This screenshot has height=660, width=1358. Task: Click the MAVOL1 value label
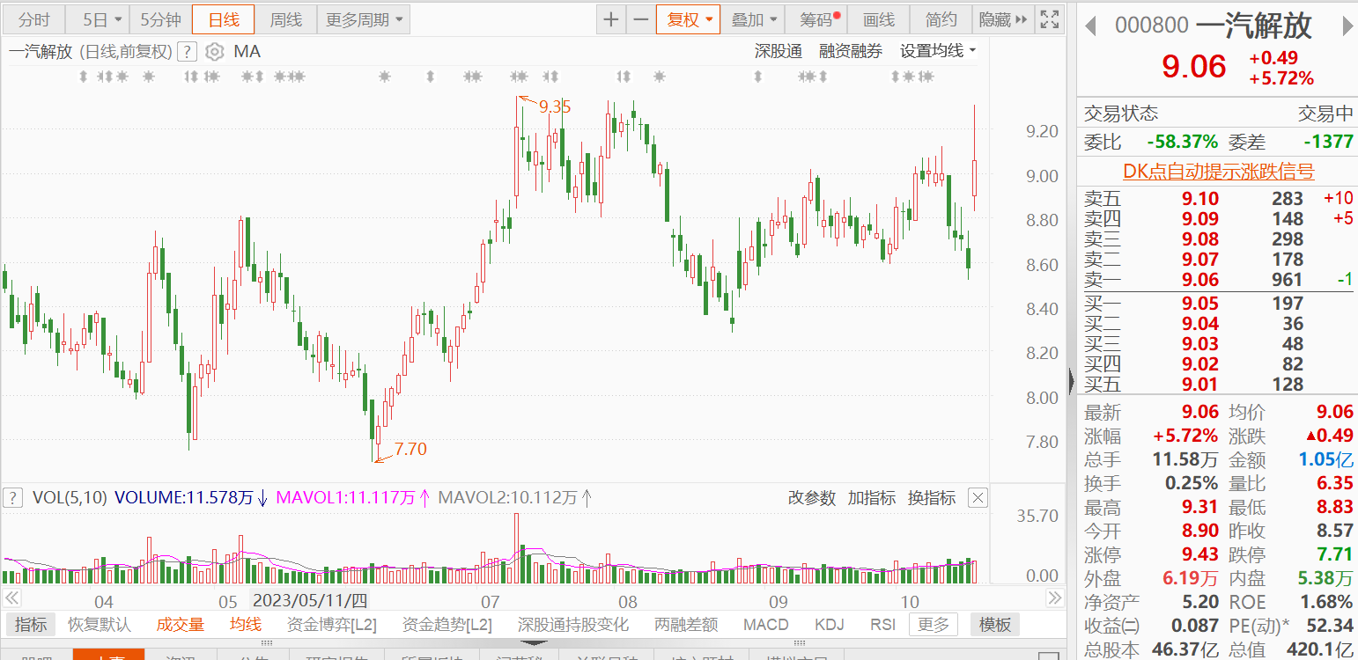tap(346, 498)
